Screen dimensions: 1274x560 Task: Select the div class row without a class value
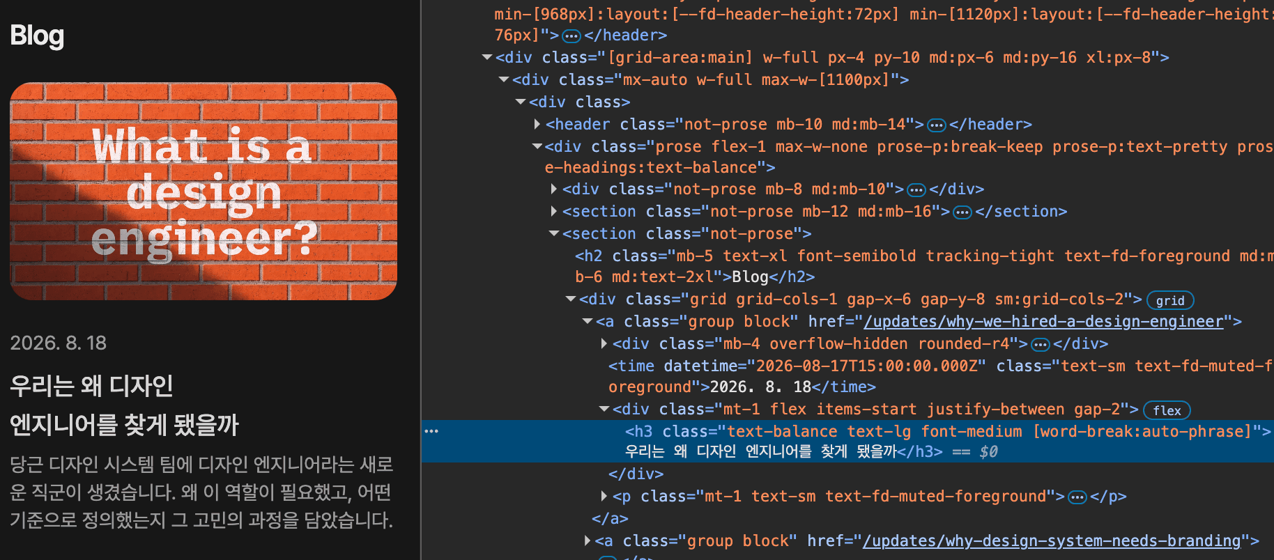(x=579, y=102)
